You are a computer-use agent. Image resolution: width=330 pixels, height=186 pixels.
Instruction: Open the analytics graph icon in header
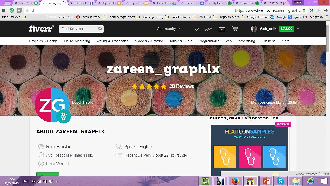point(208,29)
